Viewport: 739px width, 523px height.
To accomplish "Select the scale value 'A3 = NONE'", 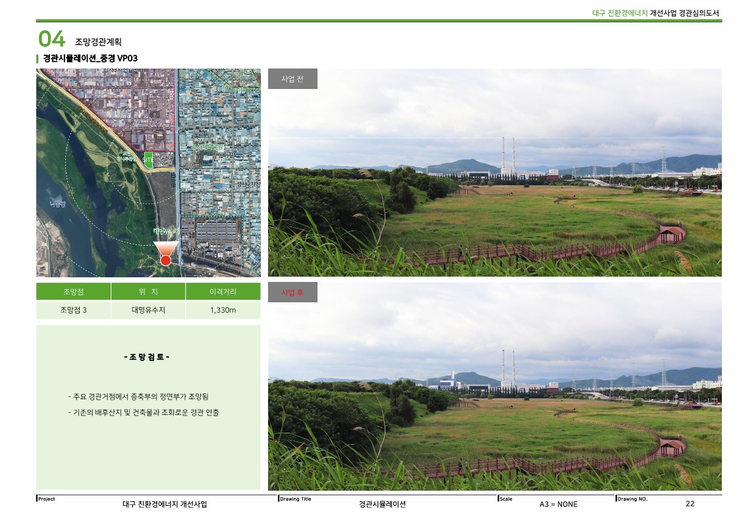I will [x=559, y=504].
